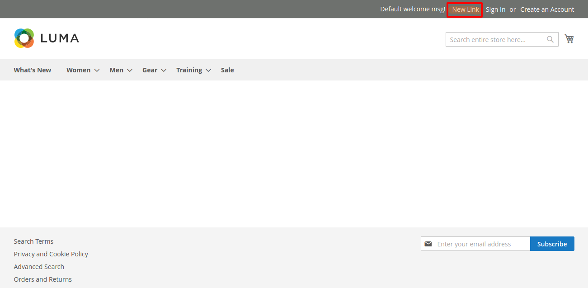Expand the Men menu chevron

130,70
